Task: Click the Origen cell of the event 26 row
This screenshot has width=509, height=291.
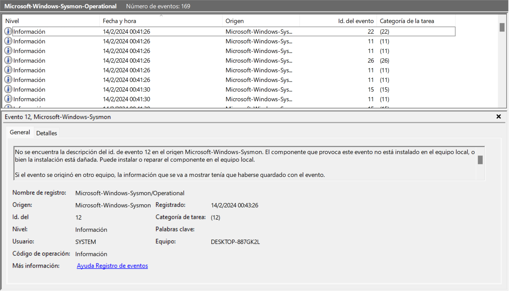Action: point(259,61)
